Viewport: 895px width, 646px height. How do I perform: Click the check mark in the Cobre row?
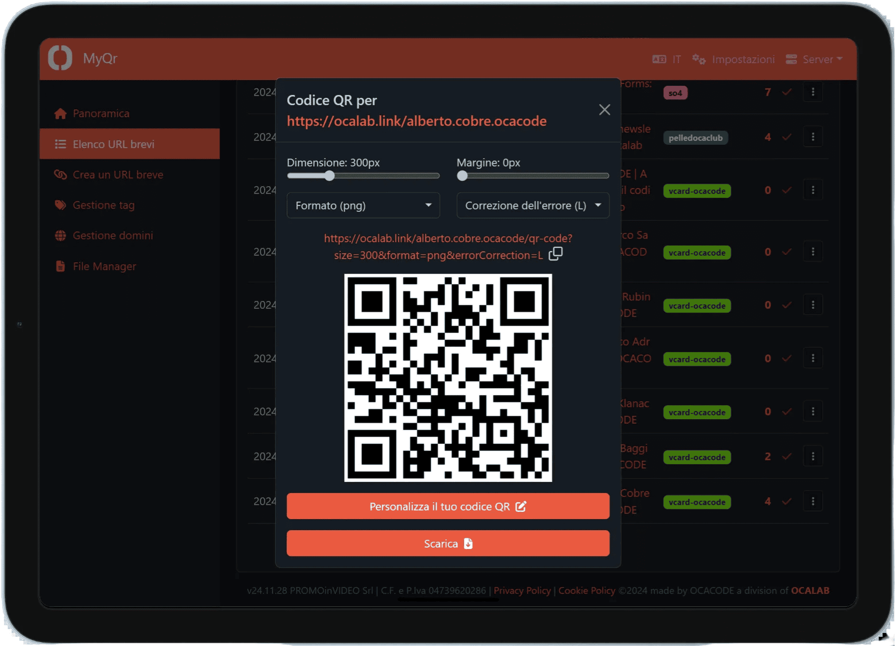(x=787, y=501)
